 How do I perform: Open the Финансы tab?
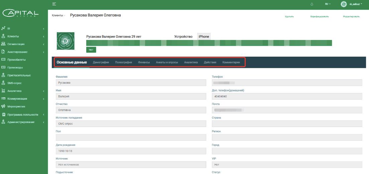(x=144, y=62)
